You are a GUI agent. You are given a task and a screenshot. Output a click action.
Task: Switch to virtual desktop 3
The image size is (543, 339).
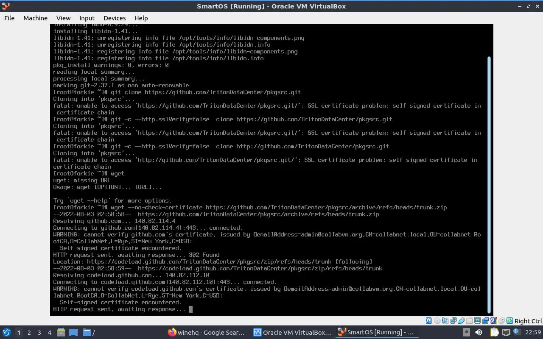39,333
